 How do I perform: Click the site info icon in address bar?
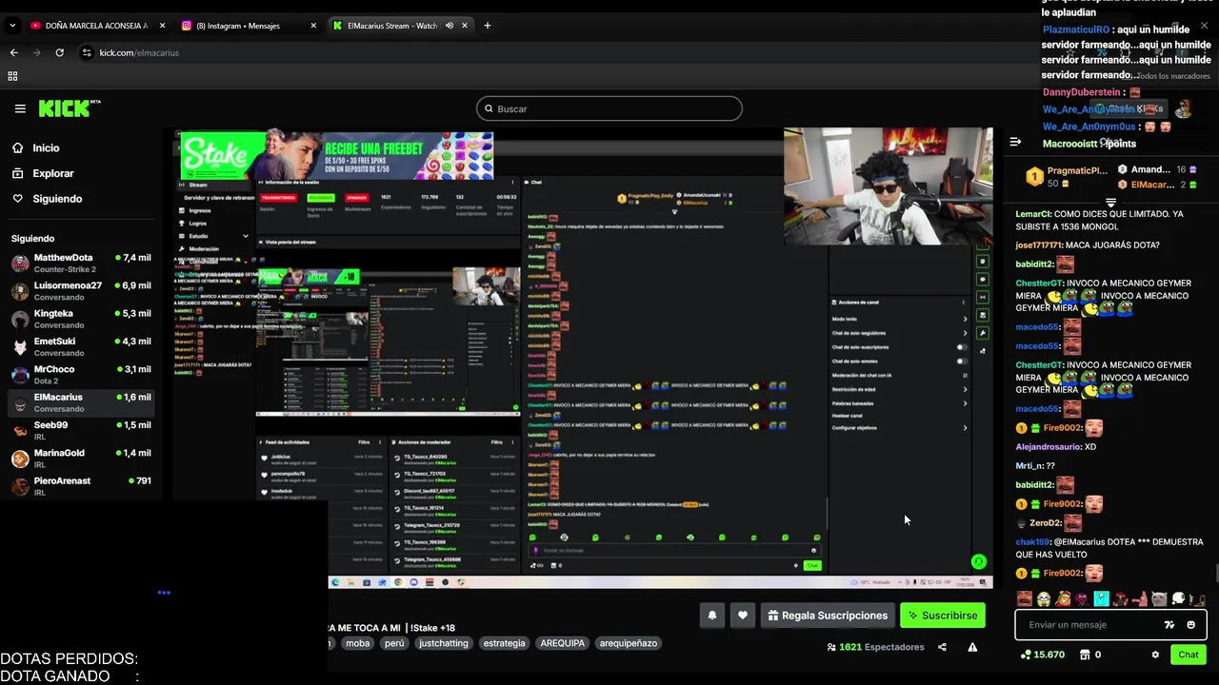point(87,52)
